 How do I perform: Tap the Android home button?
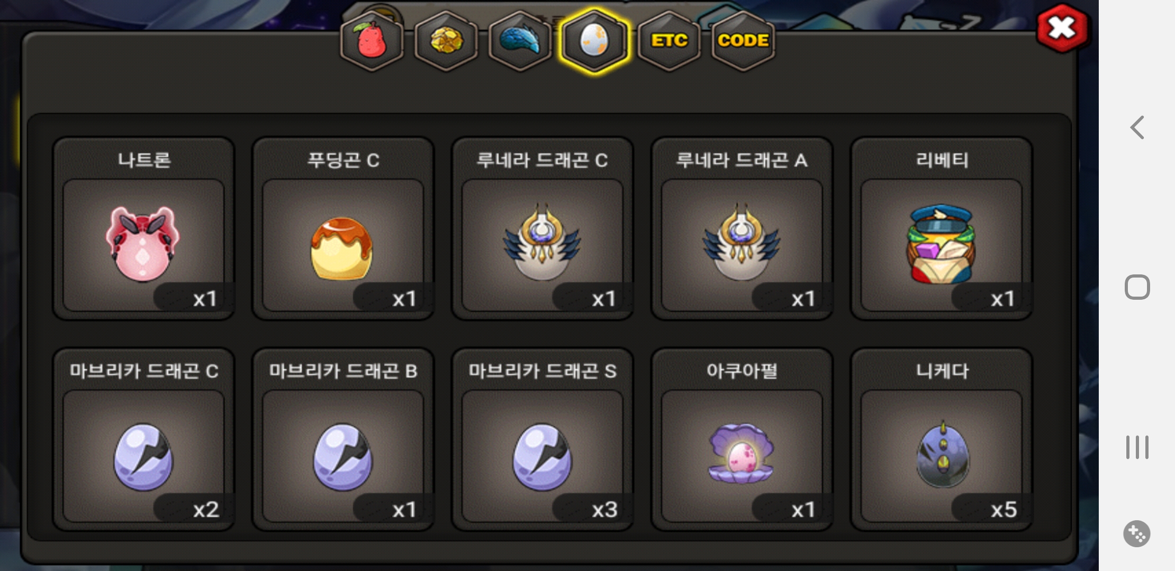(1137, 287)
